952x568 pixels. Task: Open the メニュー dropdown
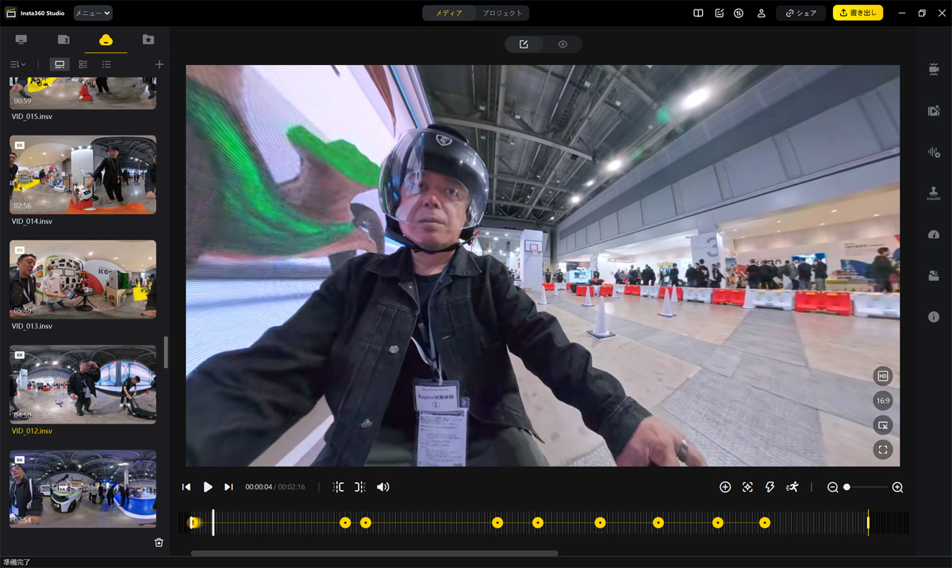[x=93, y=13]
